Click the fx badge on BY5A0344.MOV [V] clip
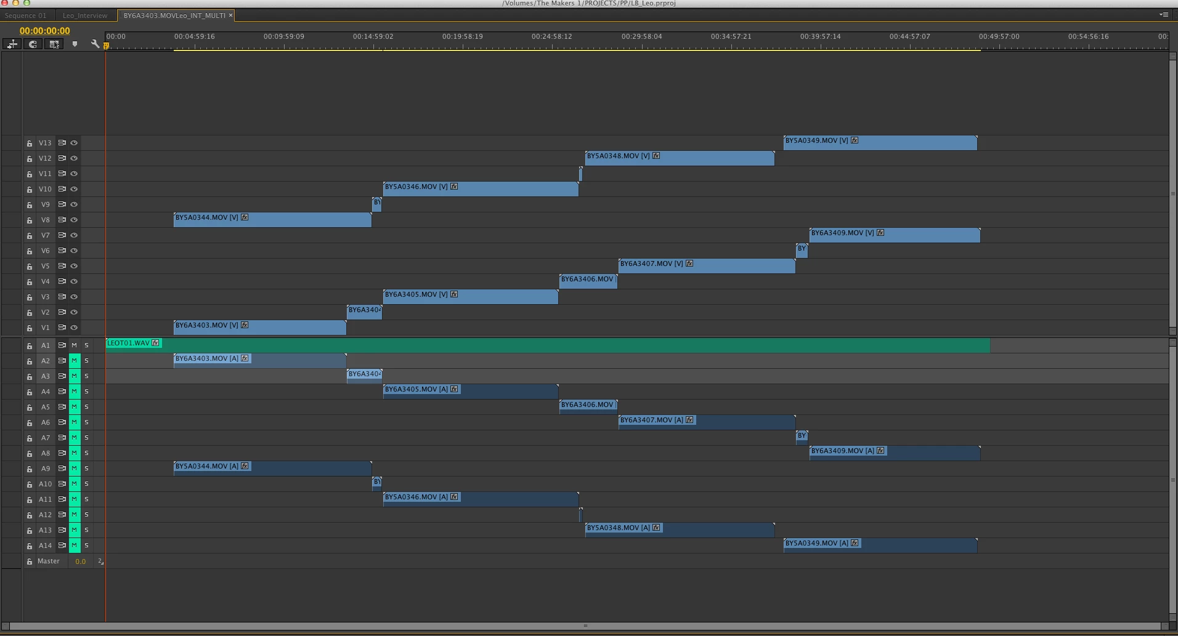Screen dimensions: 1178x636 [x=245, y=217]
